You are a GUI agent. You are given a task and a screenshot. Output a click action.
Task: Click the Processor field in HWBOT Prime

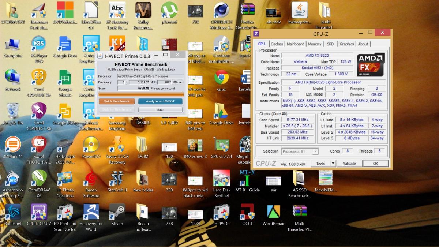coord(150,76)
